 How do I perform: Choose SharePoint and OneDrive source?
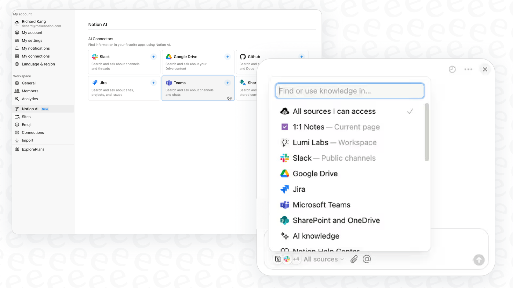(x=336, y=220)
